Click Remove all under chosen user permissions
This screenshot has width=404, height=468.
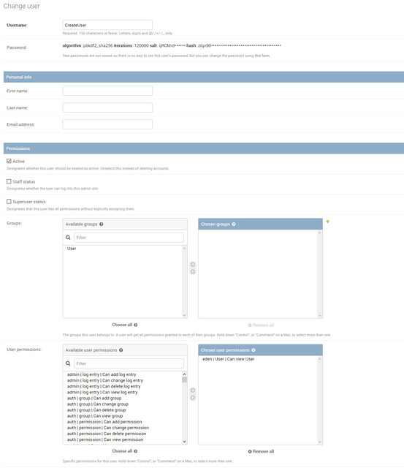click(261, 451)
